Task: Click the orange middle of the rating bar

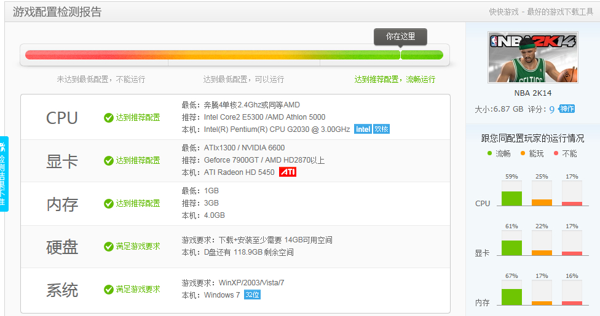Action: tap(244, 55)
